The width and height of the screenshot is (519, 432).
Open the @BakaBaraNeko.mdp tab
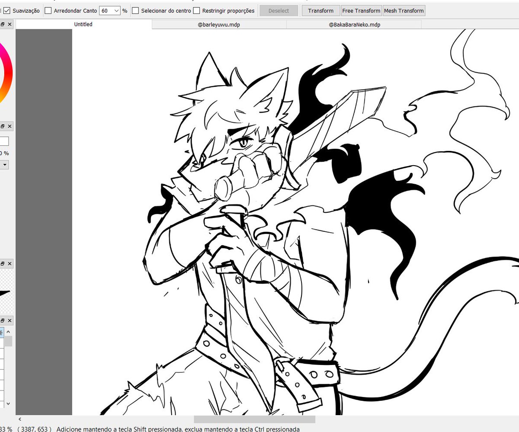tap(354, 25)
